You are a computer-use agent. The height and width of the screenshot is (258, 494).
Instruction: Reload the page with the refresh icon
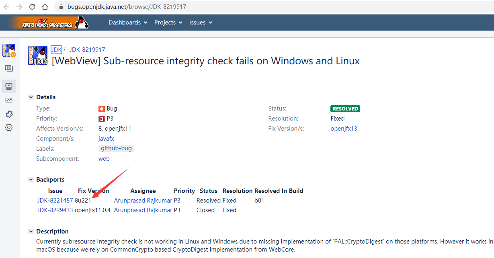pos(32,6)
